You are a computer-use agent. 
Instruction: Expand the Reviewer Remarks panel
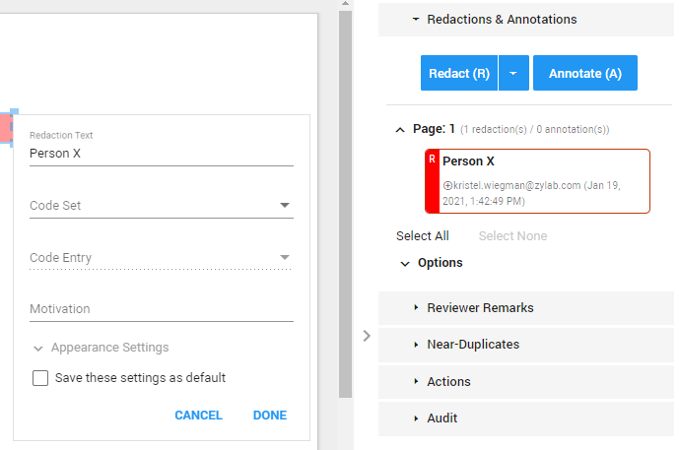[526, 307]
